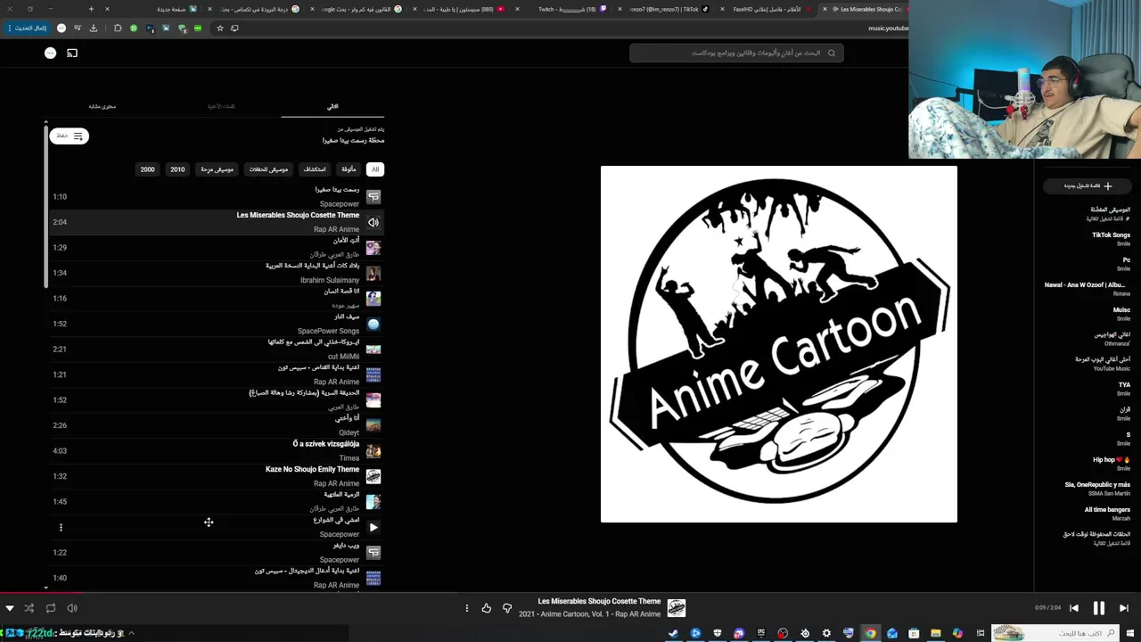The height and width of the screenshot is (642, 1141).
Task: Toggle shuffle in the player bar
Action: tap(29, 608)
